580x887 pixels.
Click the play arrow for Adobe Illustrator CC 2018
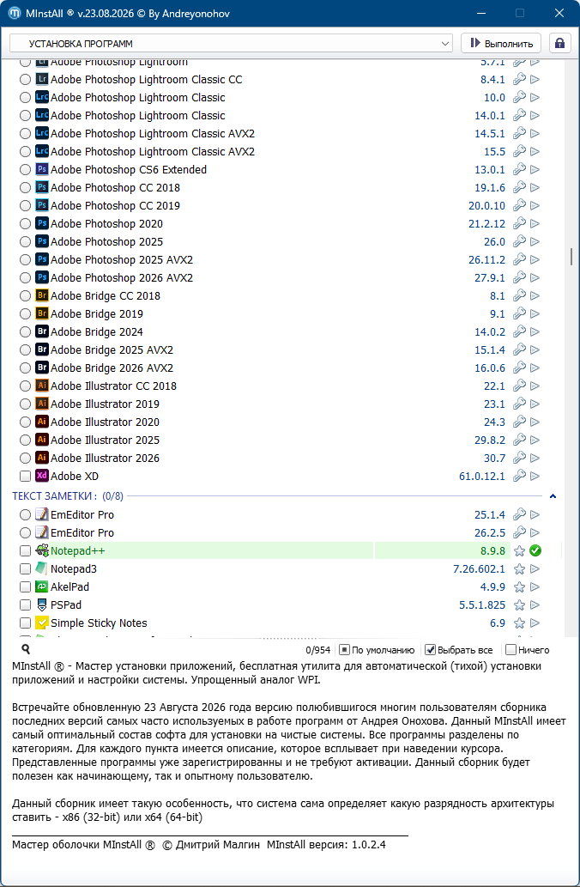pyautogui.click(x=535, y=386)
